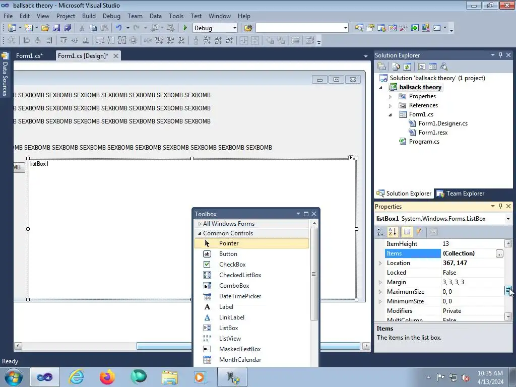Open Properties Window toolbar icon
The height and width of the screenshot is (387, 516).
(370, 28)
